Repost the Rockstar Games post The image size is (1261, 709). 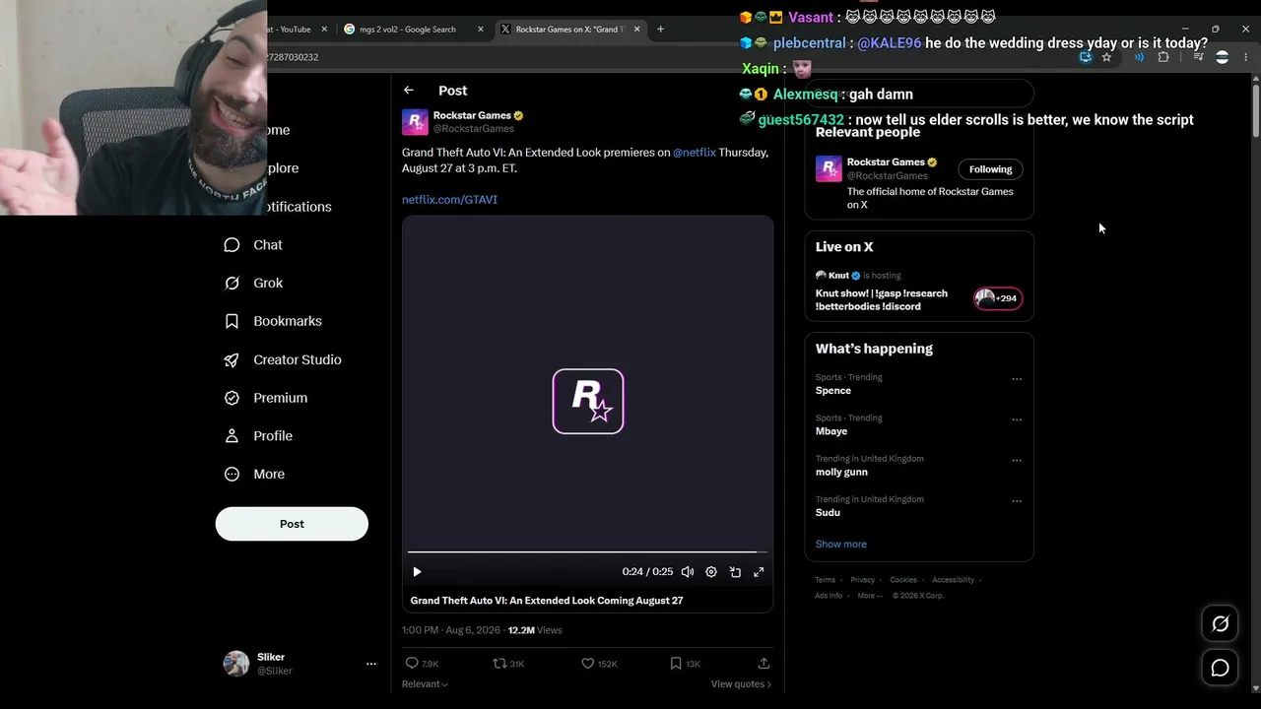coord(508,664)
